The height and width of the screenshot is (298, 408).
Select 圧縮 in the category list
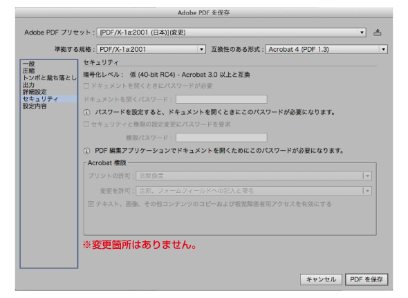pos(49,71)
